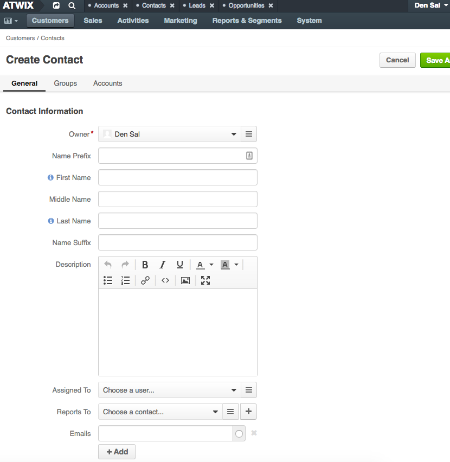Toggle fullscreen editor mode

205,280
